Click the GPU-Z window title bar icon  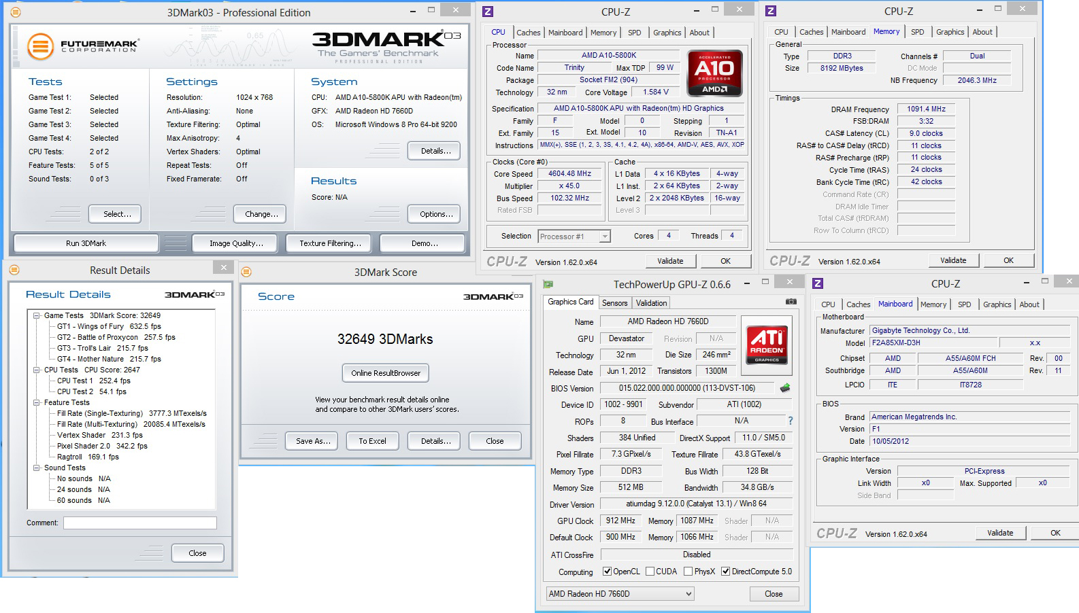[548, 284]
